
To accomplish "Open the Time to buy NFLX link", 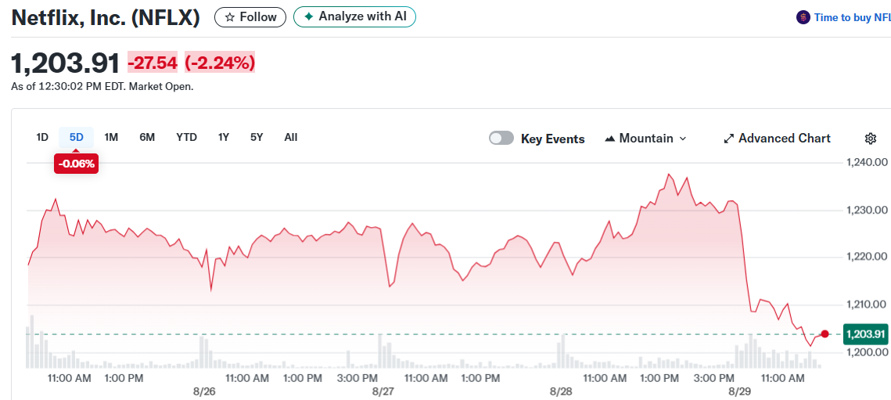I will tap(853, 18).
